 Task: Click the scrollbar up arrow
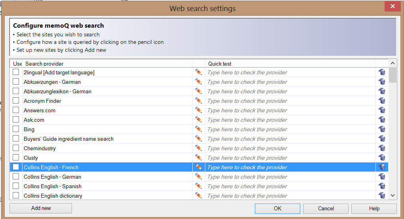click(393, 63)
